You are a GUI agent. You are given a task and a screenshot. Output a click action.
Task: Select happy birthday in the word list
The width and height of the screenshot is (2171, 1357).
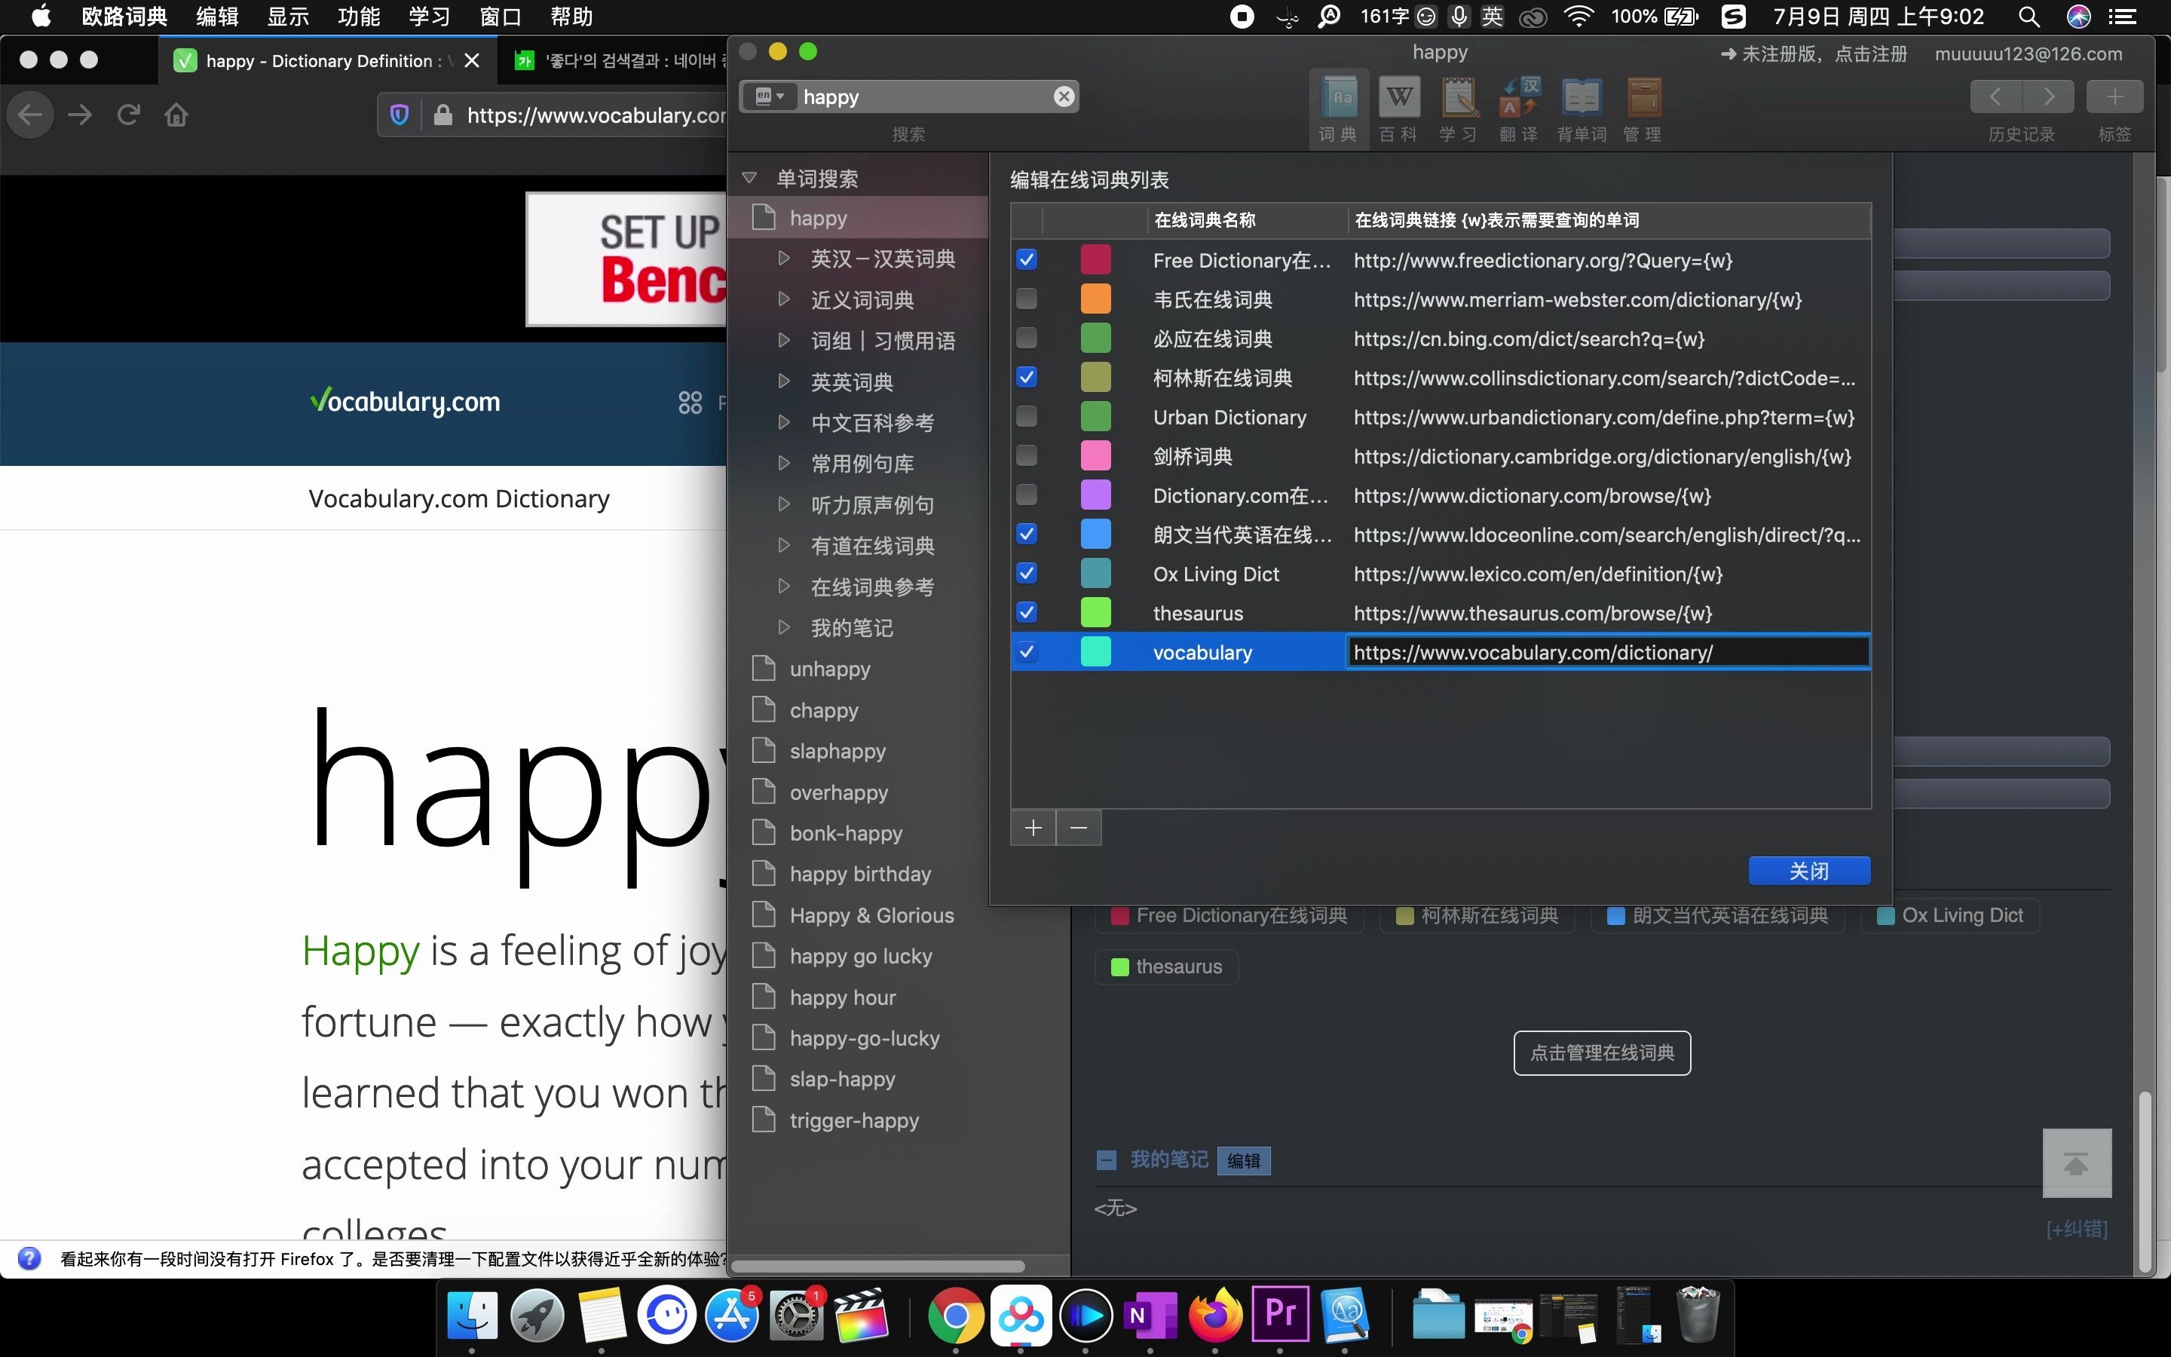[x=859, y=875]
